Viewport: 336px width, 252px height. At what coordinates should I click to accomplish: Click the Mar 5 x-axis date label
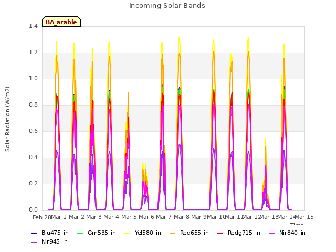tap(129, 217)
